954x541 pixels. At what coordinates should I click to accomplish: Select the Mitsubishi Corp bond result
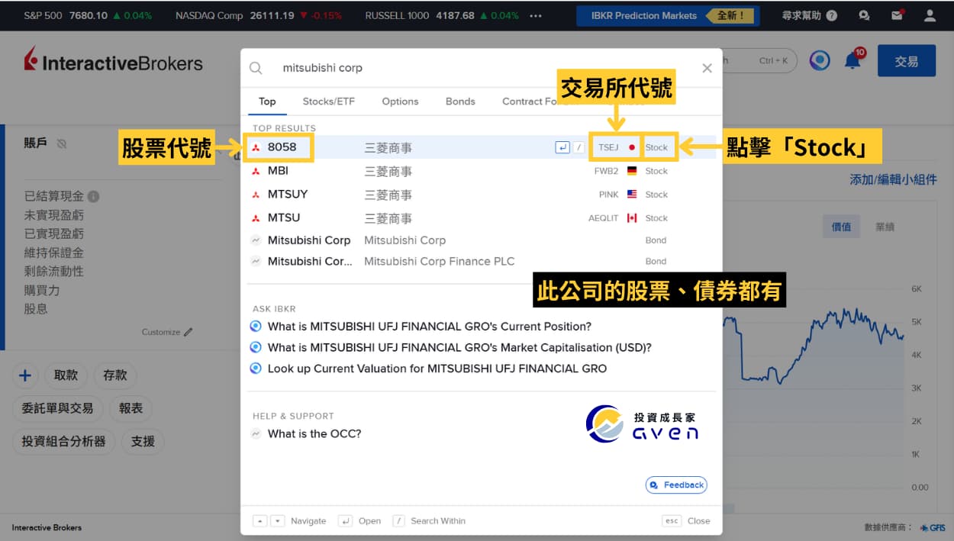481,240
